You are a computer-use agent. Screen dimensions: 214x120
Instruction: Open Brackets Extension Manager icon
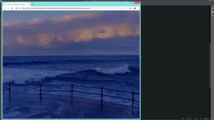(x=212, y=12)
